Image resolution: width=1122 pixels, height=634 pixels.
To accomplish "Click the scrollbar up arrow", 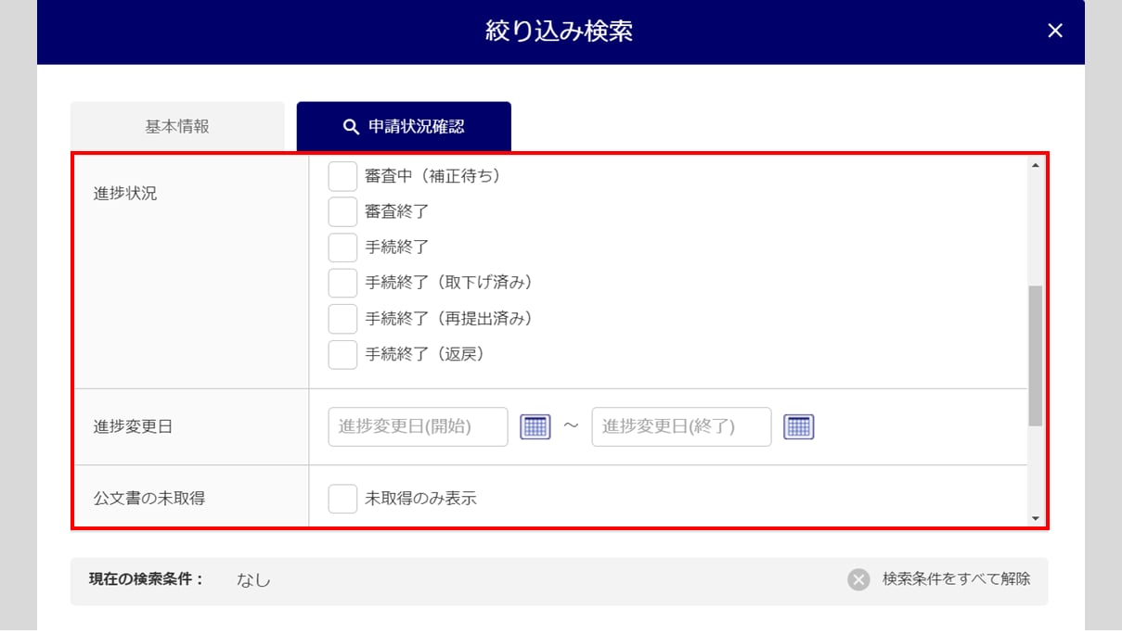I will coord(1035,165).
